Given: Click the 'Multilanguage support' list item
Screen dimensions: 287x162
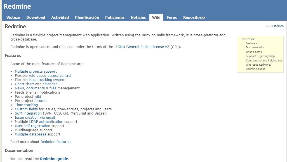Looking at the screenshot, I should [34, 130].
